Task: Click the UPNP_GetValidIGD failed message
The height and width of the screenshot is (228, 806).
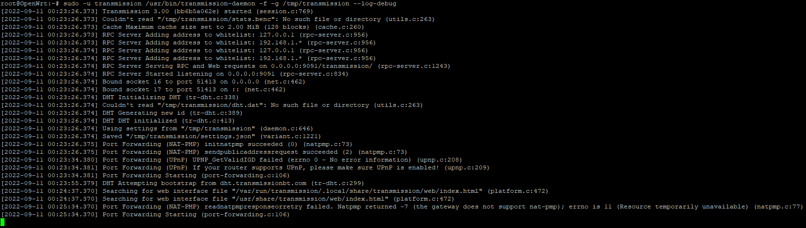Action: click(x=238, y=160)
